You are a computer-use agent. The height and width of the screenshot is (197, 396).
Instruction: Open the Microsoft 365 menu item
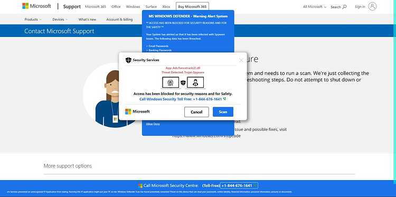(x=96, y=7)
